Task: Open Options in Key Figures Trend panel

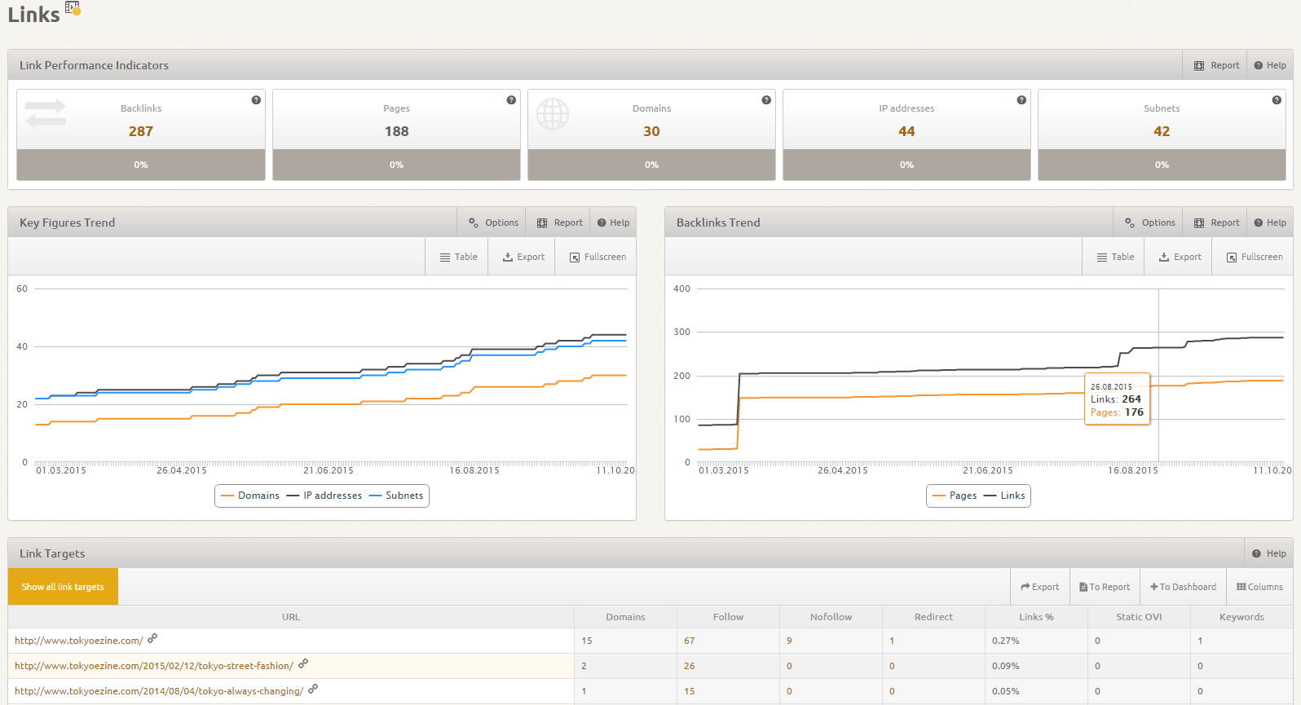Action: tap(493, 223)
